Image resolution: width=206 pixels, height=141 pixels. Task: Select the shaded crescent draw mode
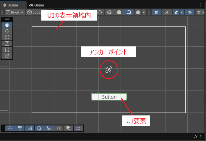[x=129, y=12]
